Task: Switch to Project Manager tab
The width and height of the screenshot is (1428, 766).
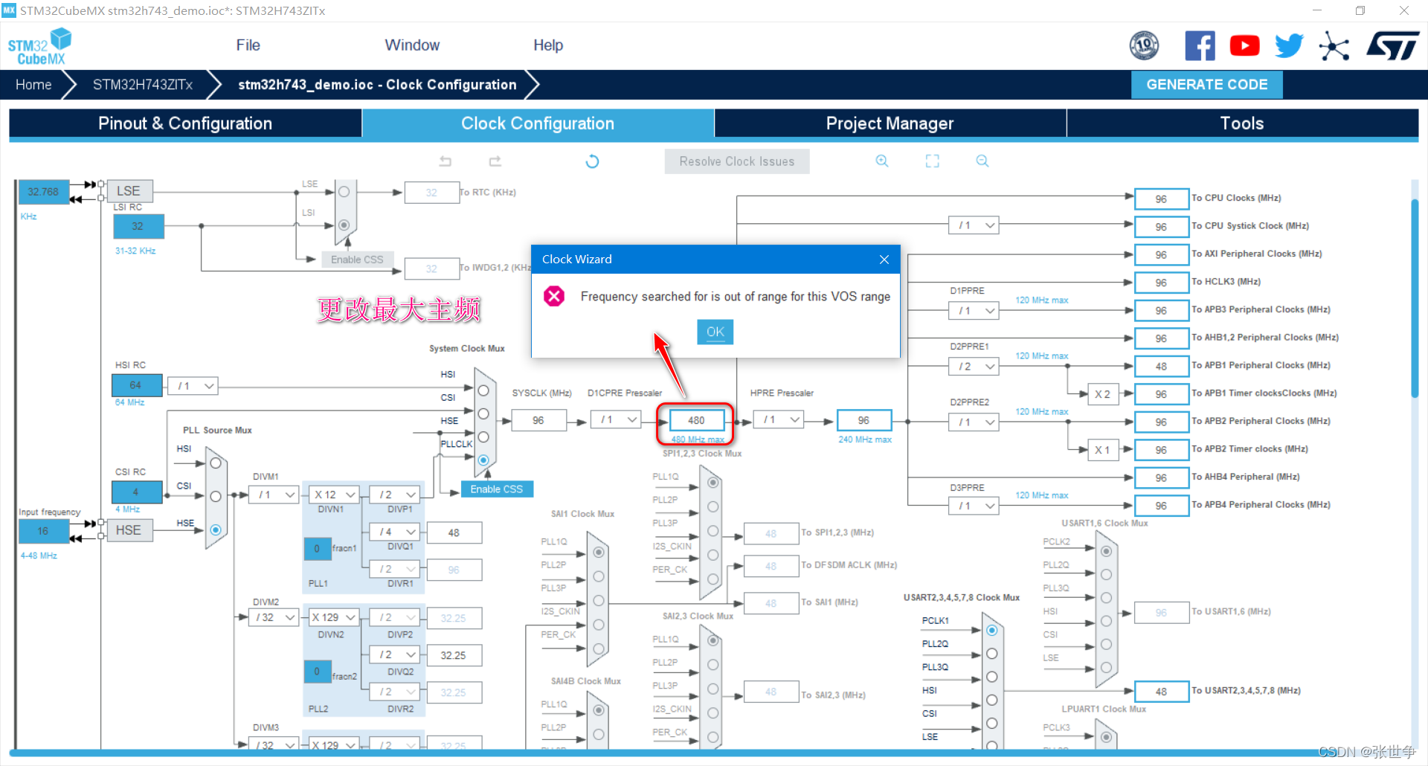Action: 890,123
